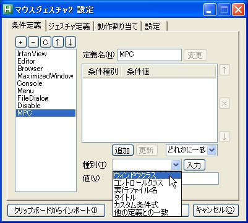The width and height of the screenshot is (248, 223).
Task: Move definition up in the list toolbar
Action: click(x=58, y=43)
